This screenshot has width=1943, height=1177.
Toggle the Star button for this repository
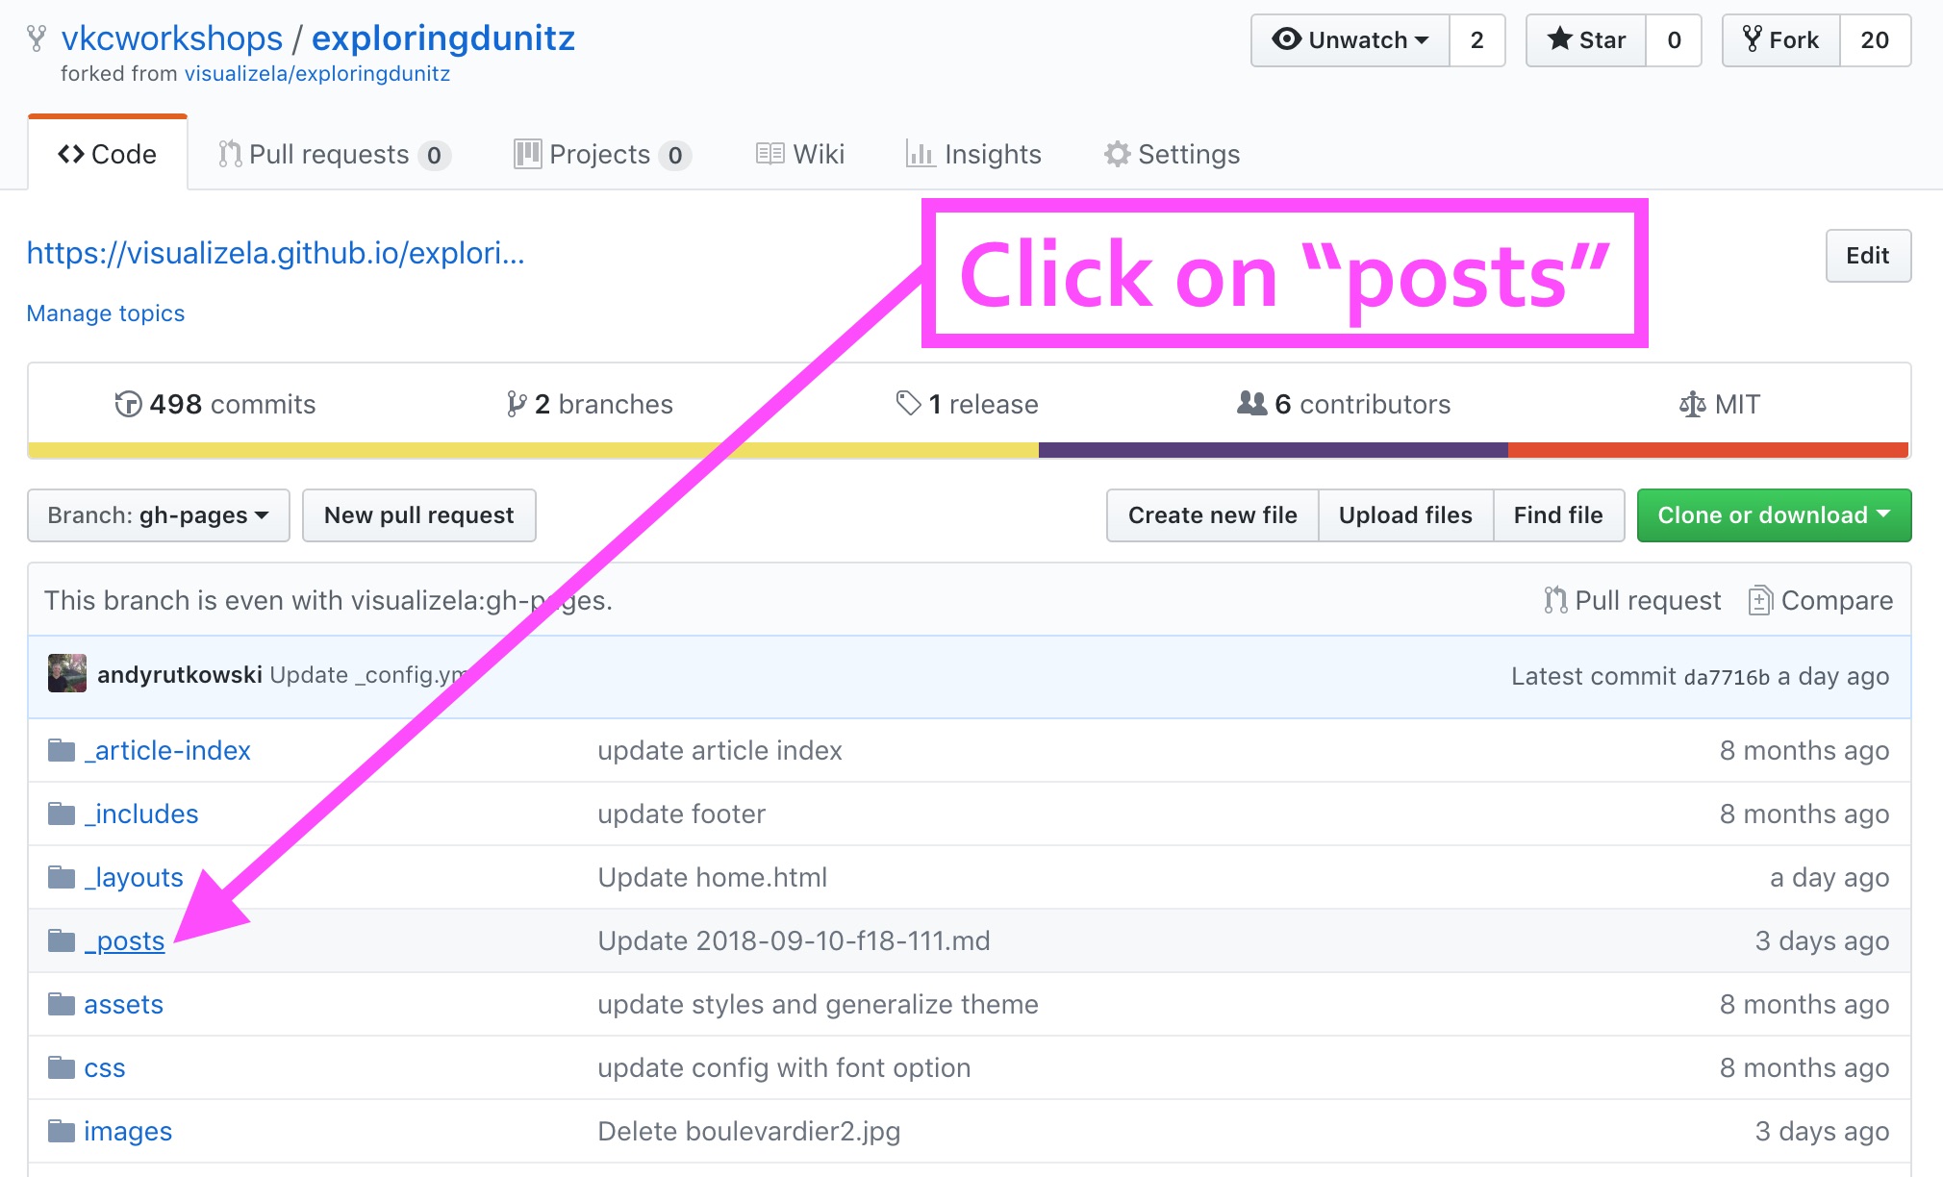click(1586, 40)
